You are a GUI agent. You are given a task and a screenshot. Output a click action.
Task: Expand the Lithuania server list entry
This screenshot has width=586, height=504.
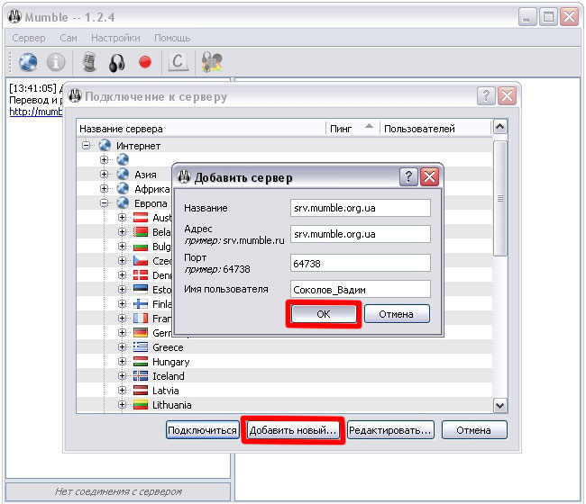pos(123,405)
